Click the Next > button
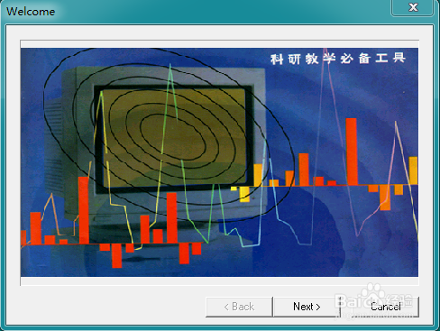Screen dimensions: 440x331 click(x=307, y=307)
